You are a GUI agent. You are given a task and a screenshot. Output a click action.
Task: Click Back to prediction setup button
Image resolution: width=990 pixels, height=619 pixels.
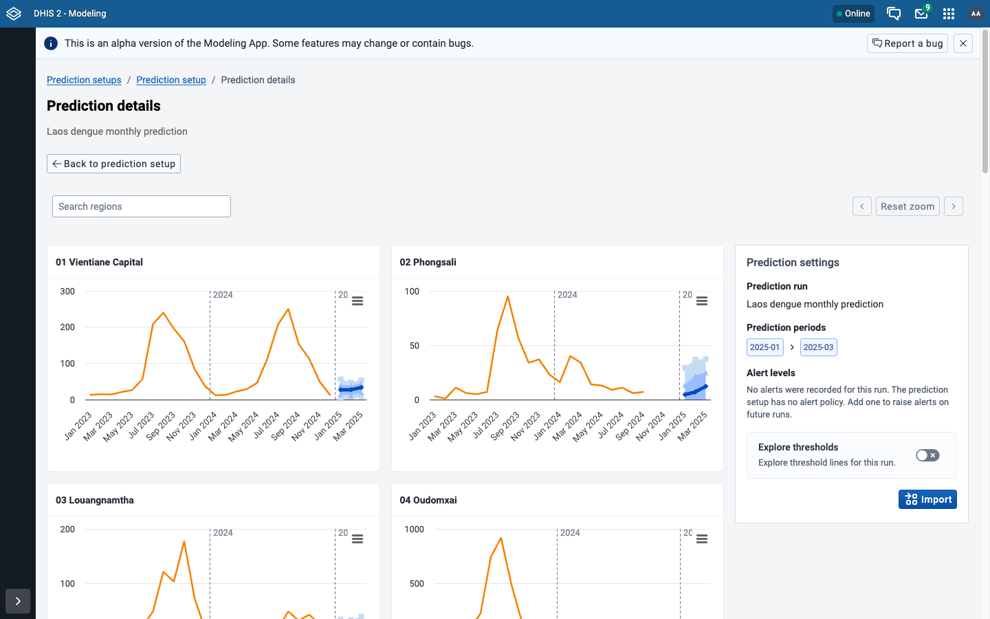(113, 164)
